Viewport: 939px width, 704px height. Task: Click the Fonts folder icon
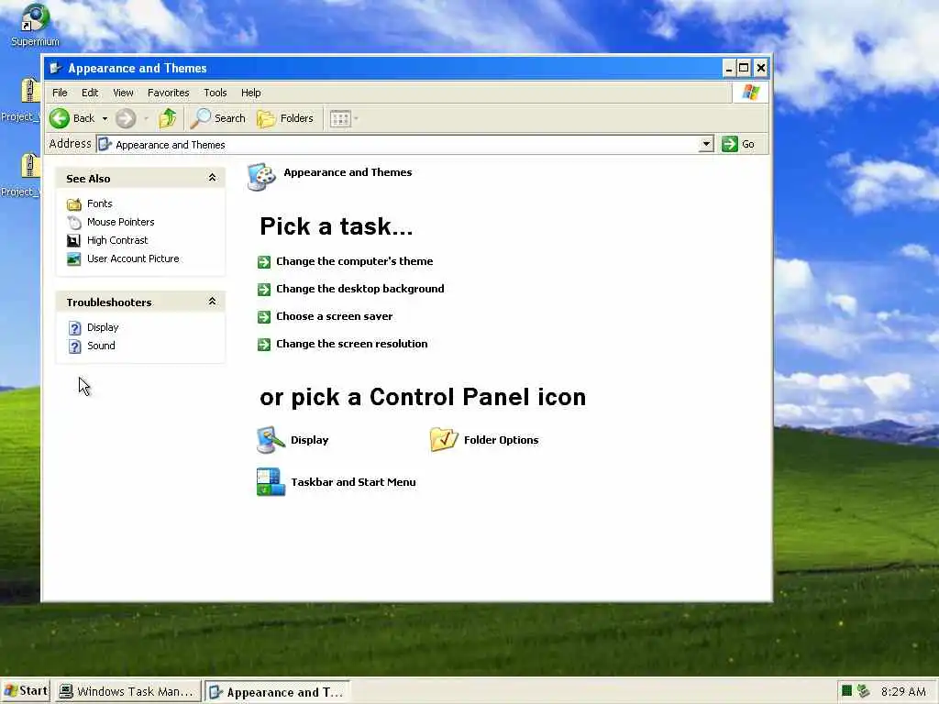pyautogui.click(x=74, y=204)
